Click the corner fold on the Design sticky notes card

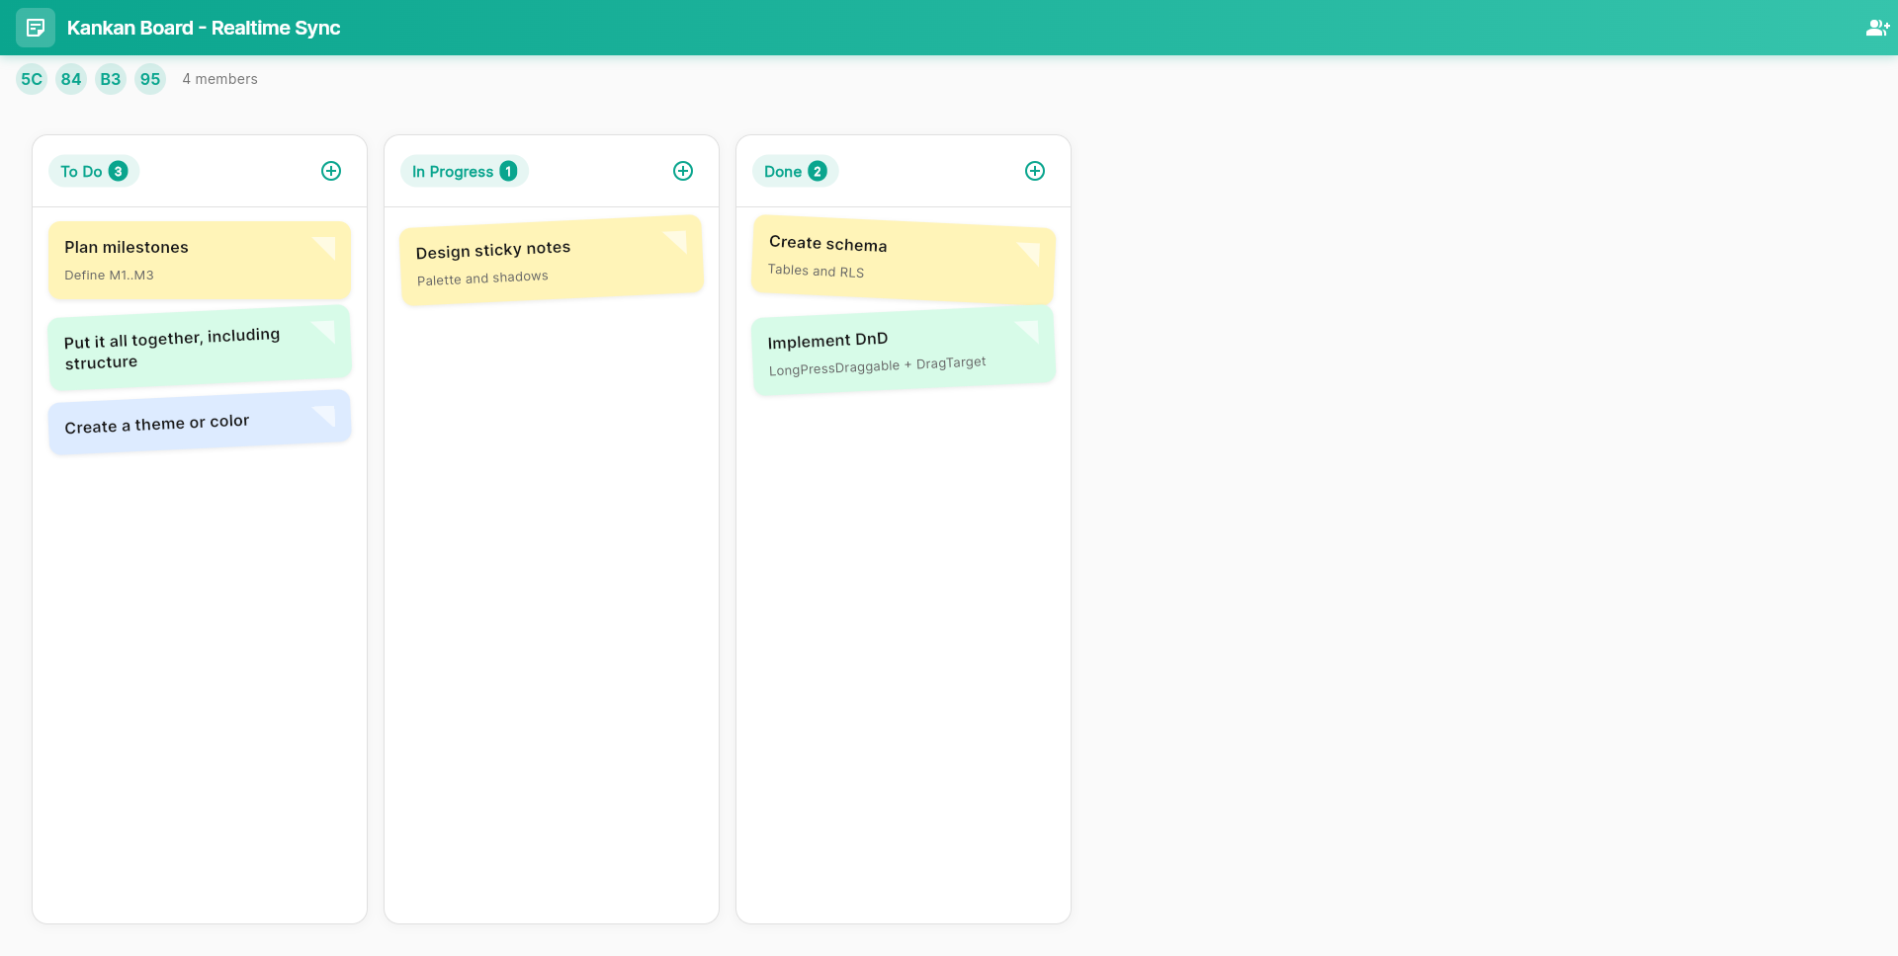677,242
